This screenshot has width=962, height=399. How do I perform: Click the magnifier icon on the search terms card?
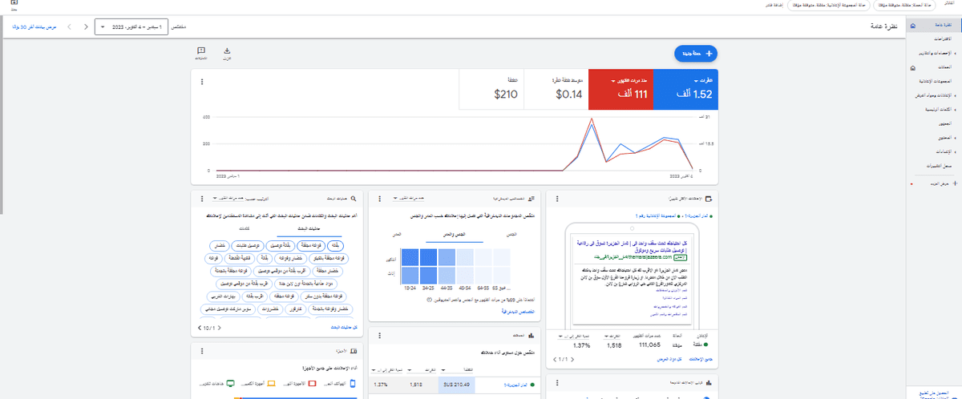(x=353, y=198)
